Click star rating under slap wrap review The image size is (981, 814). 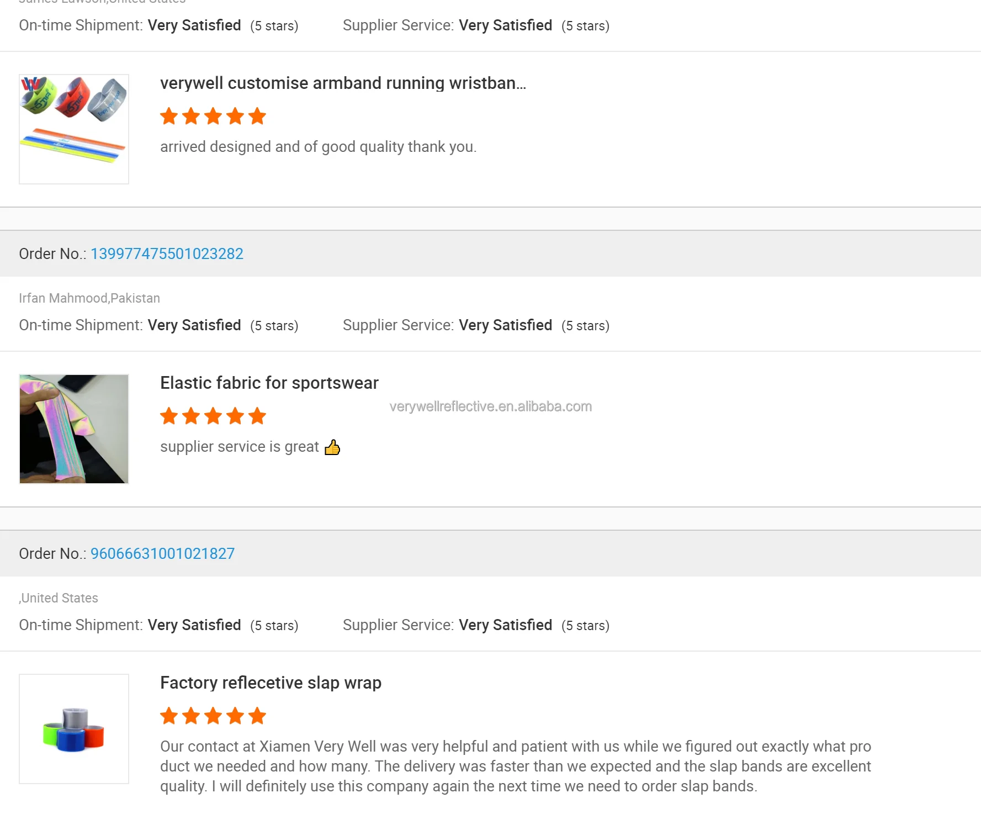(213, 716)
